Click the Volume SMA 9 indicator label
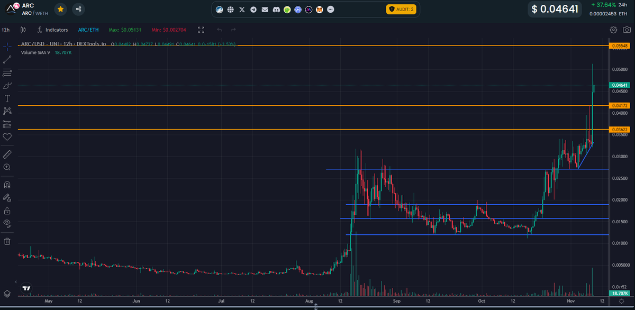Viewport: 635px width, 310px height. pyautogui.click(x=35, y=52)
